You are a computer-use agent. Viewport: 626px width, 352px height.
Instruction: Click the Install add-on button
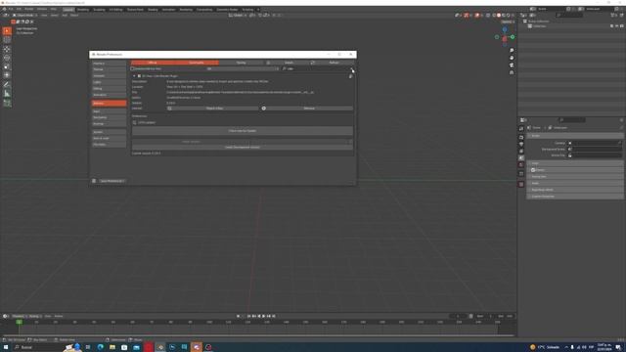289,63
